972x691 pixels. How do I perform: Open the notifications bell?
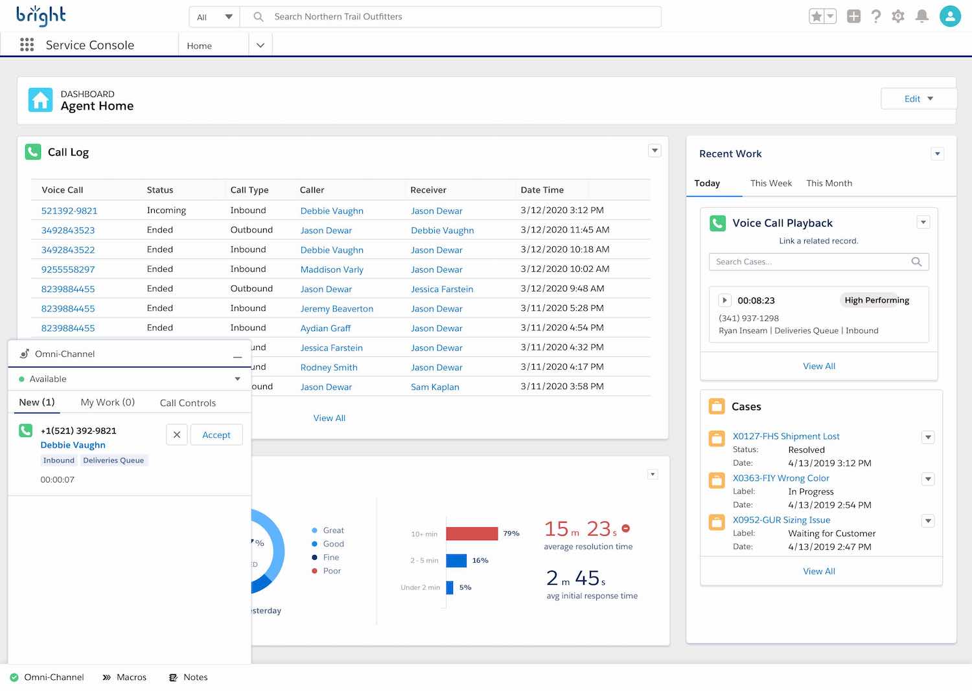click(921, 16)
